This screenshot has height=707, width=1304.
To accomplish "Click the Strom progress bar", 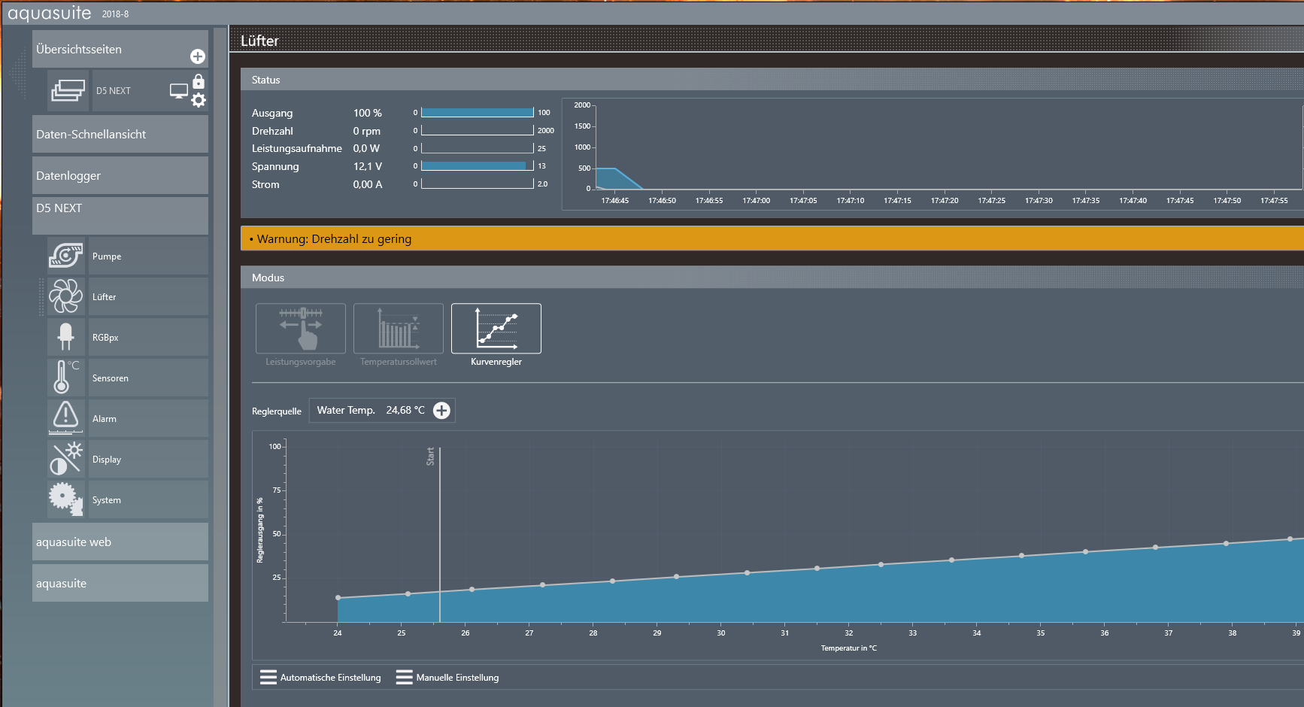I will pos(478,184).
